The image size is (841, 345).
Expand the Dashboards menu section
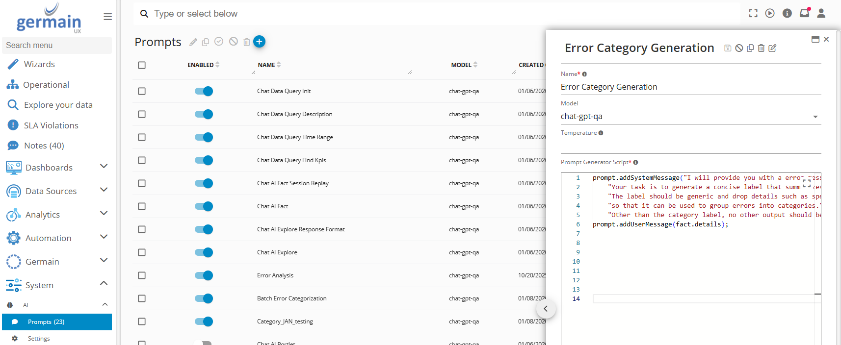coord(104,167)
